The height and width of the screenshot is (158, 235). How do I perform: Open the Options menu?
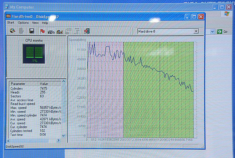pos(23,23)
